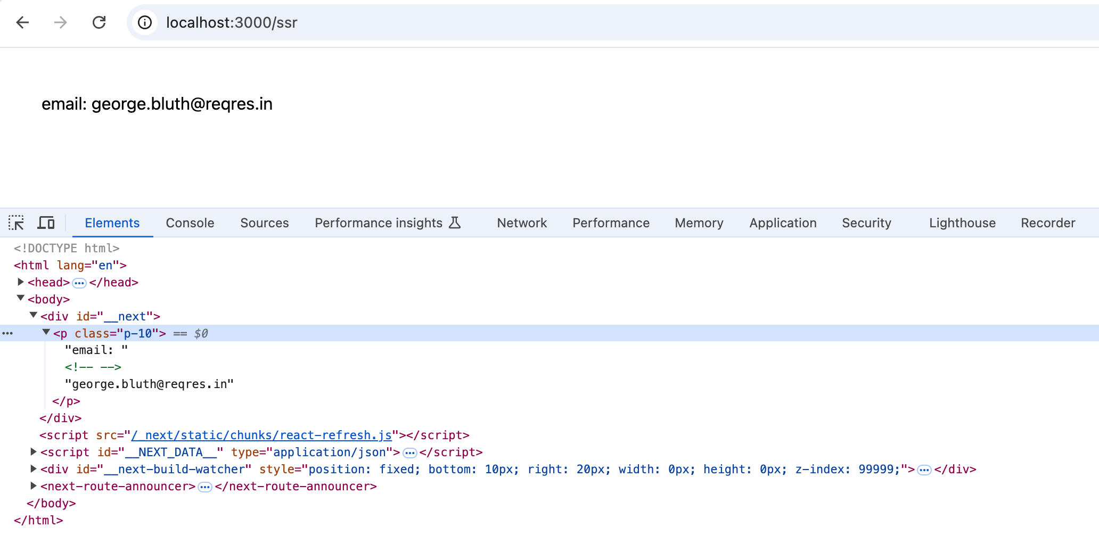Click the Performance insights flask icon

point(455,223)
